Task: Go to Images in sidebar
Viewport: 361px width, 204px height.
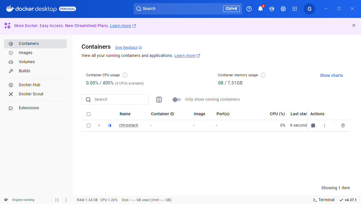Action: [35, 53]
